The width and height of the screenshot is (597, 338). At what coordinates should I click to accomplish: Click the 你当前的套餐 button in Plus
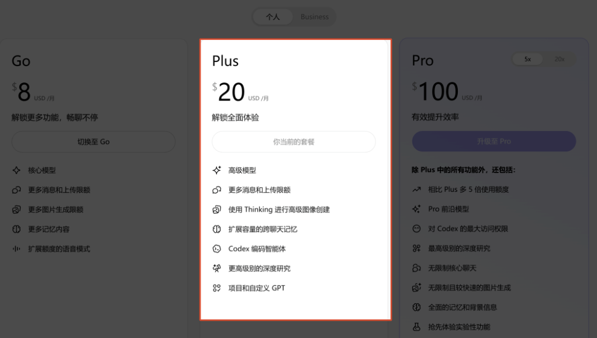pyautogui.click(x=294, y=142)
